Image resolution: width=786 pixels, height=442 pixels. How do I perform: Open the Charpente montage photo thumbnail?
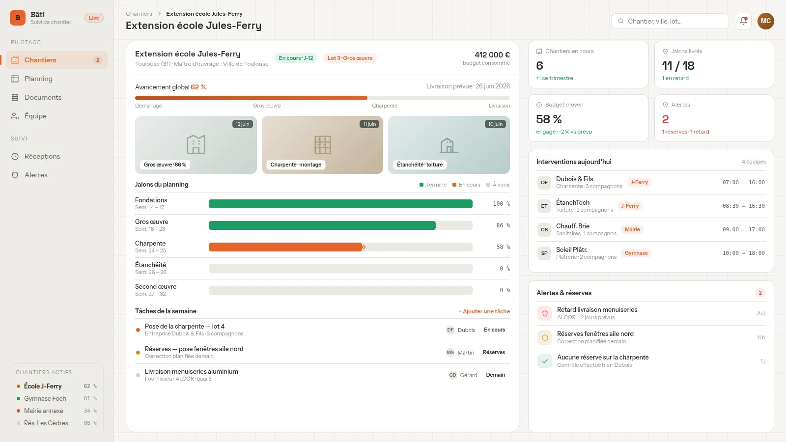[x=322, y=145]
